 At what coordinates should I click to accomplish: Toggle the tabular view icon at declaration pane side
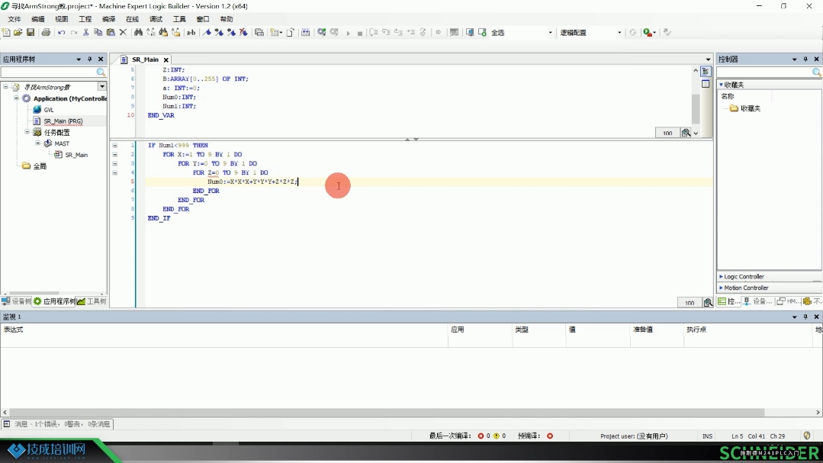tap(706, 84)
